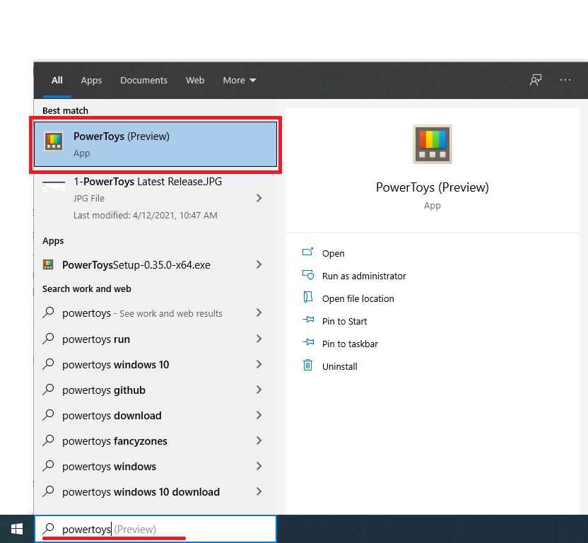Click magnifier icon beside 'powertoys windows'
Screen dimensions: 588x543
pos(48,466)
